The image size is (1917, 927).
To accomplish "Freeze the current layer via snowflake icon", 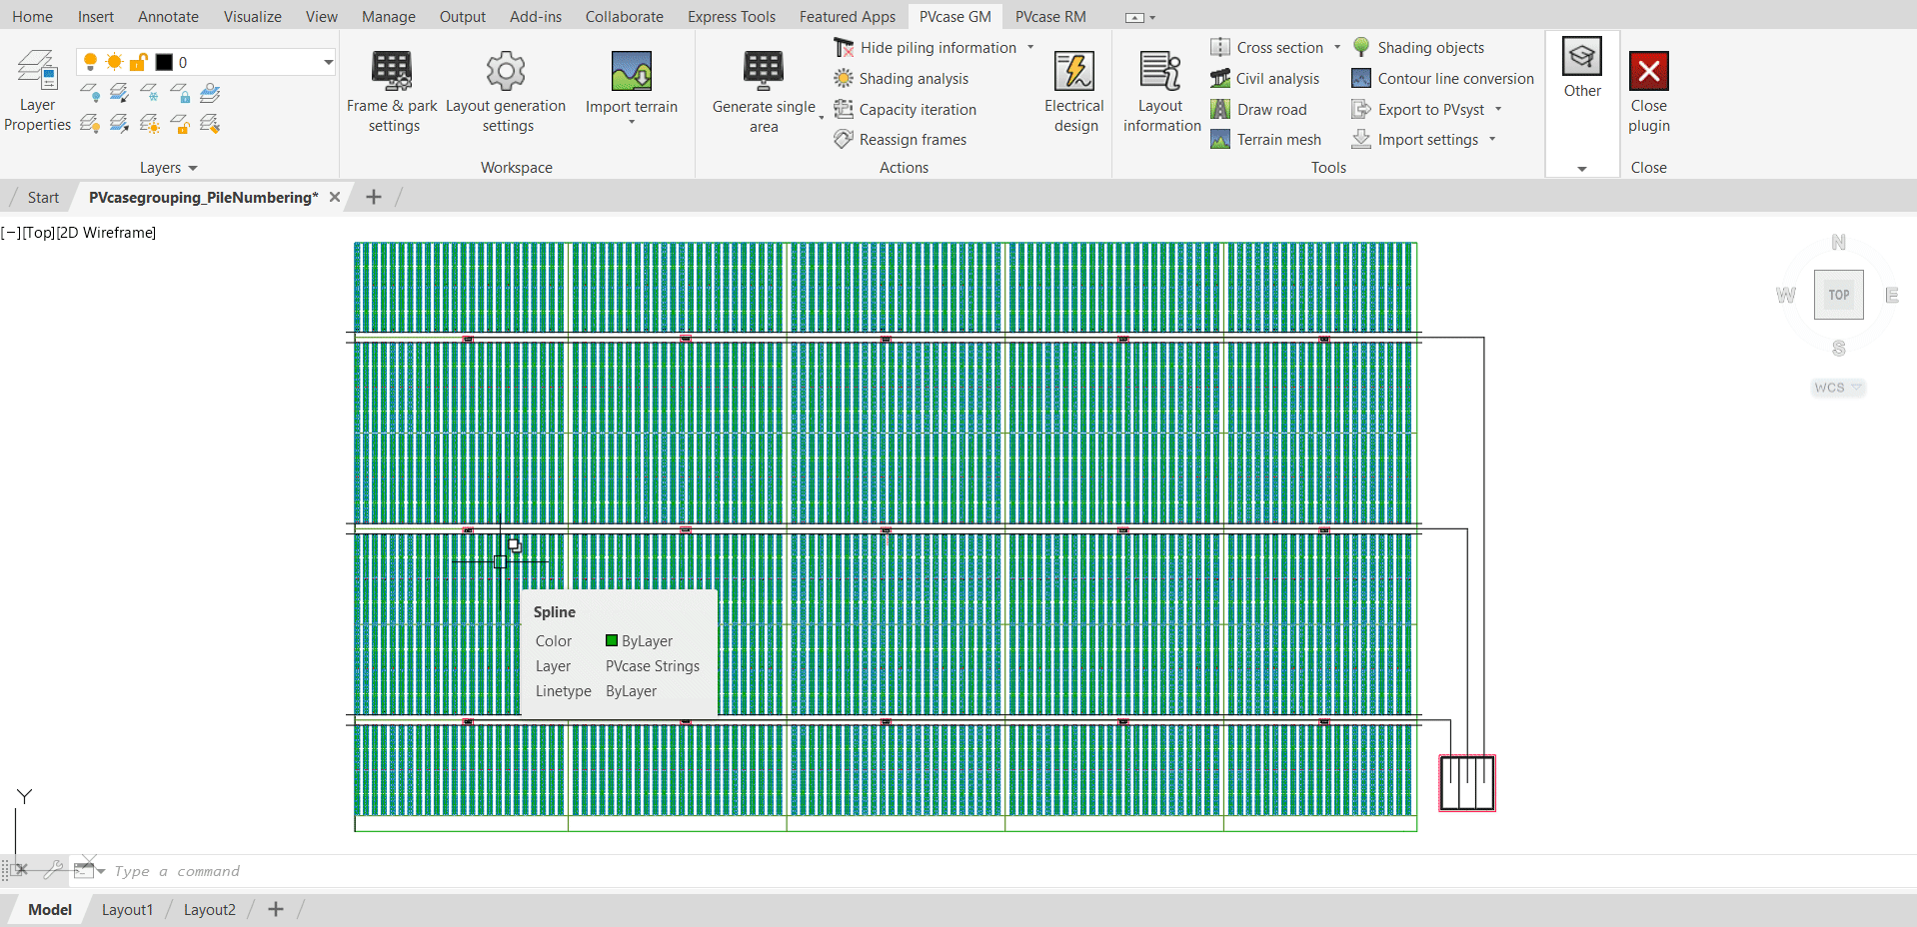I will click(150, 92).
